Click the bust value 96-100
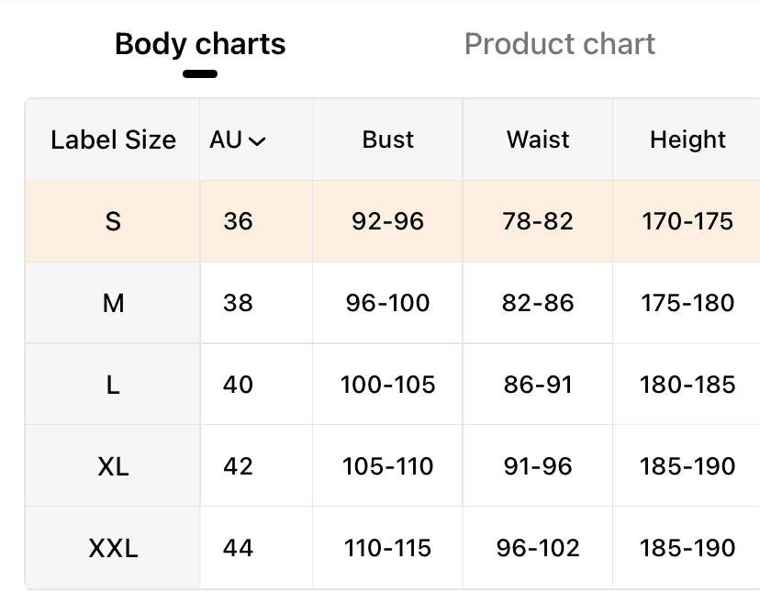Screen dimensions: 760x615 click(387, 303)
